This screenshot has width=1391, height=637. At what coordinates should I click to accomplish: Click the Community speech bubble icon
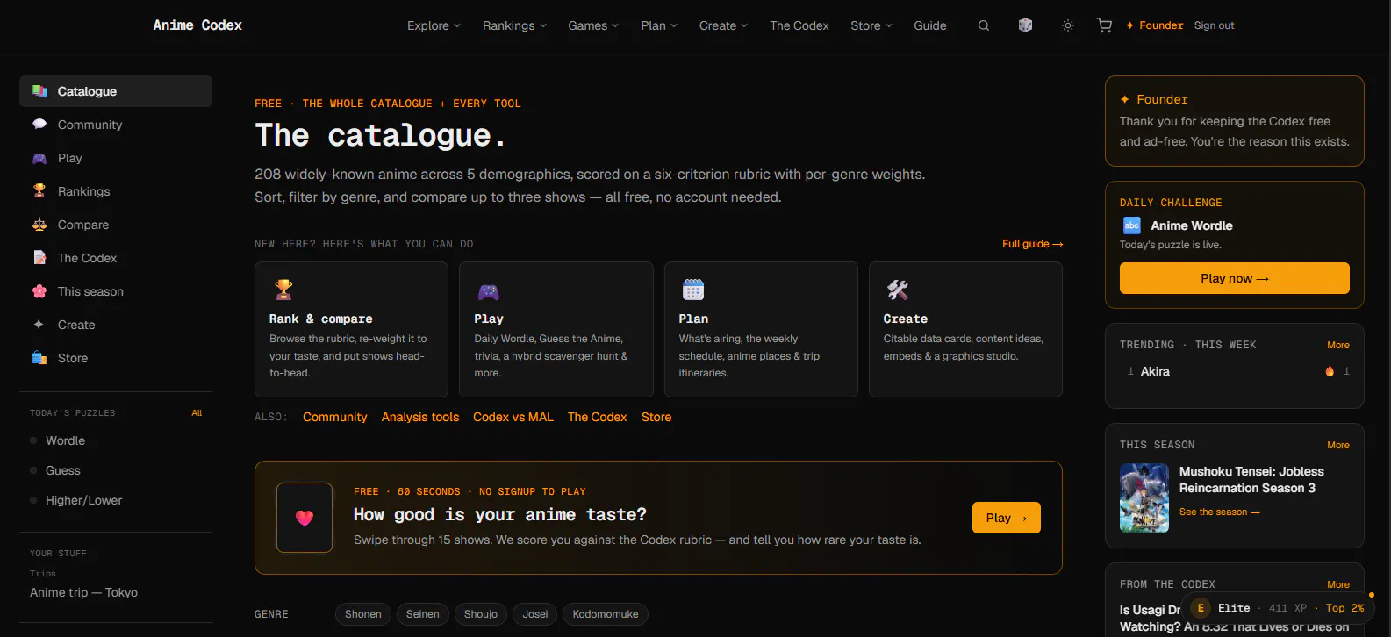39,125
